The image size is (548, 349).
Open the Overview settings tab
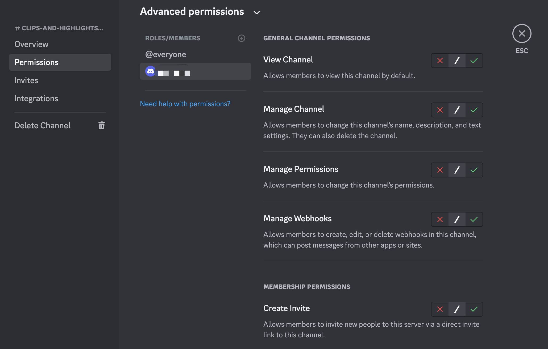point(31,44)
